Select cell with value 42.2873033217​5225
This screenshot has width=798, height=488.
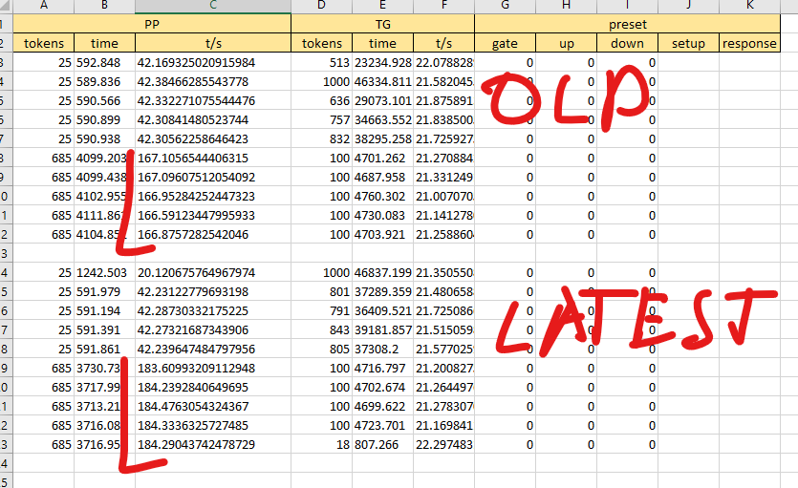213,310
